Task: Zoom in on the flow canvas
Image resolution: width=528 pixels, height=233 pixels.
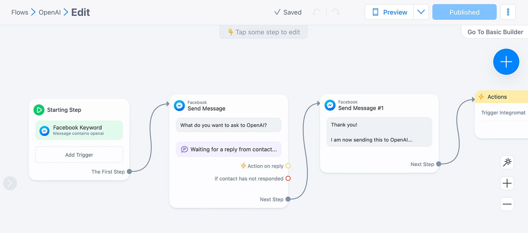Action: (507, 183)
